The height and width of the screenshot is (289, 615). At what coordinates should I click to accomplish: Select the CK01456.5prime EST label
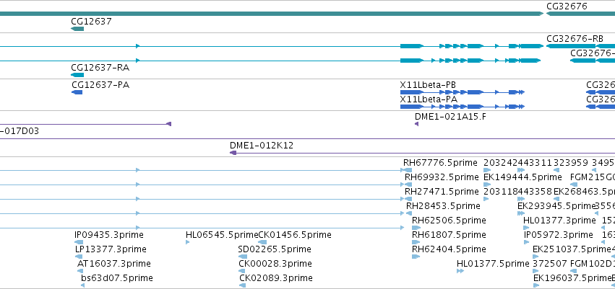[x=295, y=235]
